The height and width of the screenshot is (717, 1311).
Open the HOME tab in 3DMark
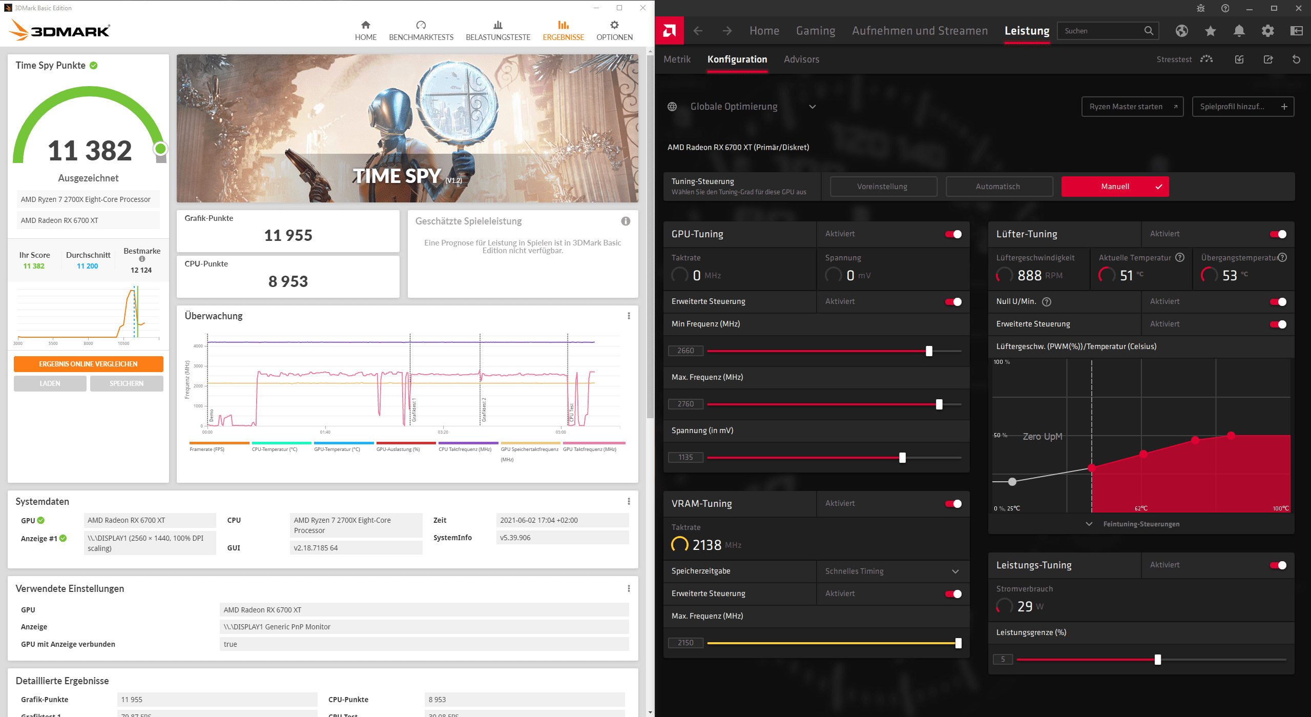point(365,31)
